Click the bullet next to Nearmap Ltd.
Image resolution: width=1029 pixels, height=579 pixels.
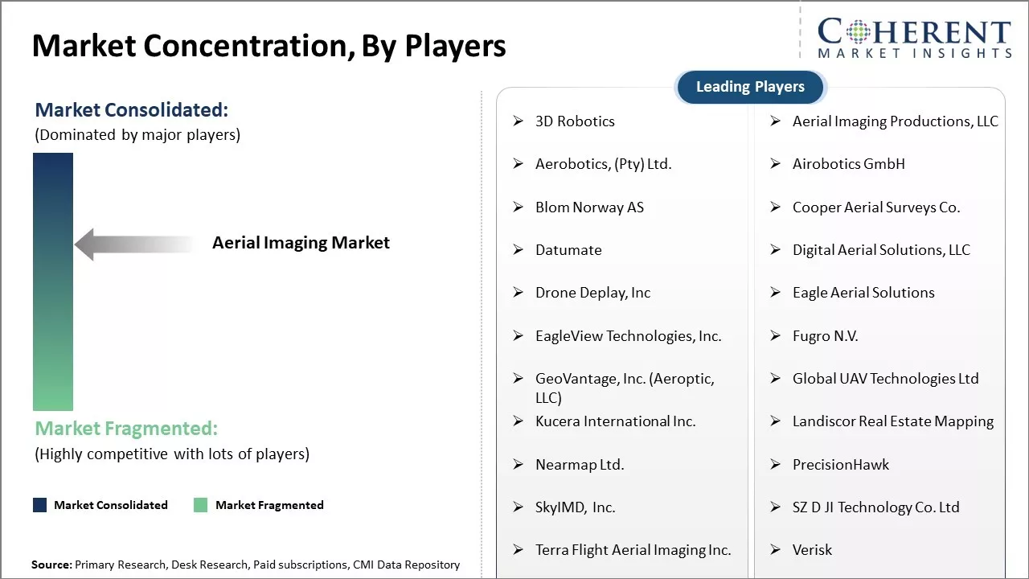click(519, 465)
